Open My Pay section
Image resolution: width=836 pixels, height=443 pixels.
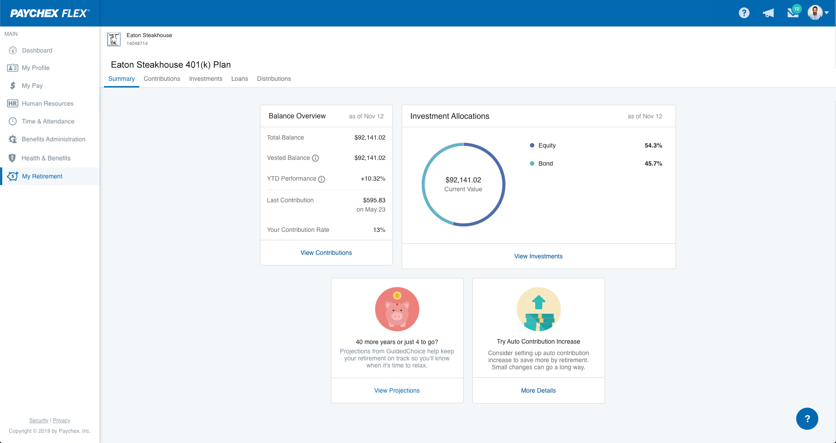(32, 86)
